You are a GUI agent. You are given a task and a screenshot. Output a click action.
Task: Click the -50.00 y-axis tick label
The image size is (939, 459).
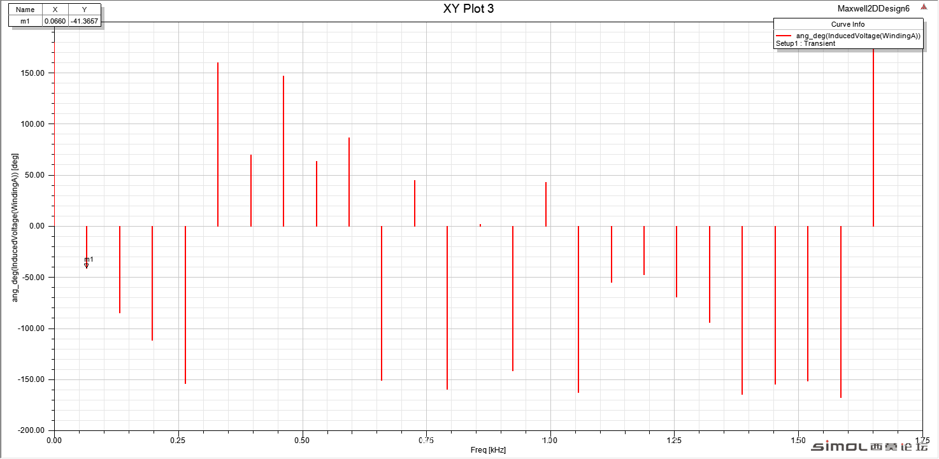click(34, 278)
